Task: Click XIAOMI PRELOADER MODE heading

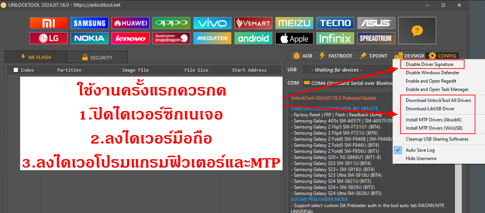Action: click(x=319, y=199)
